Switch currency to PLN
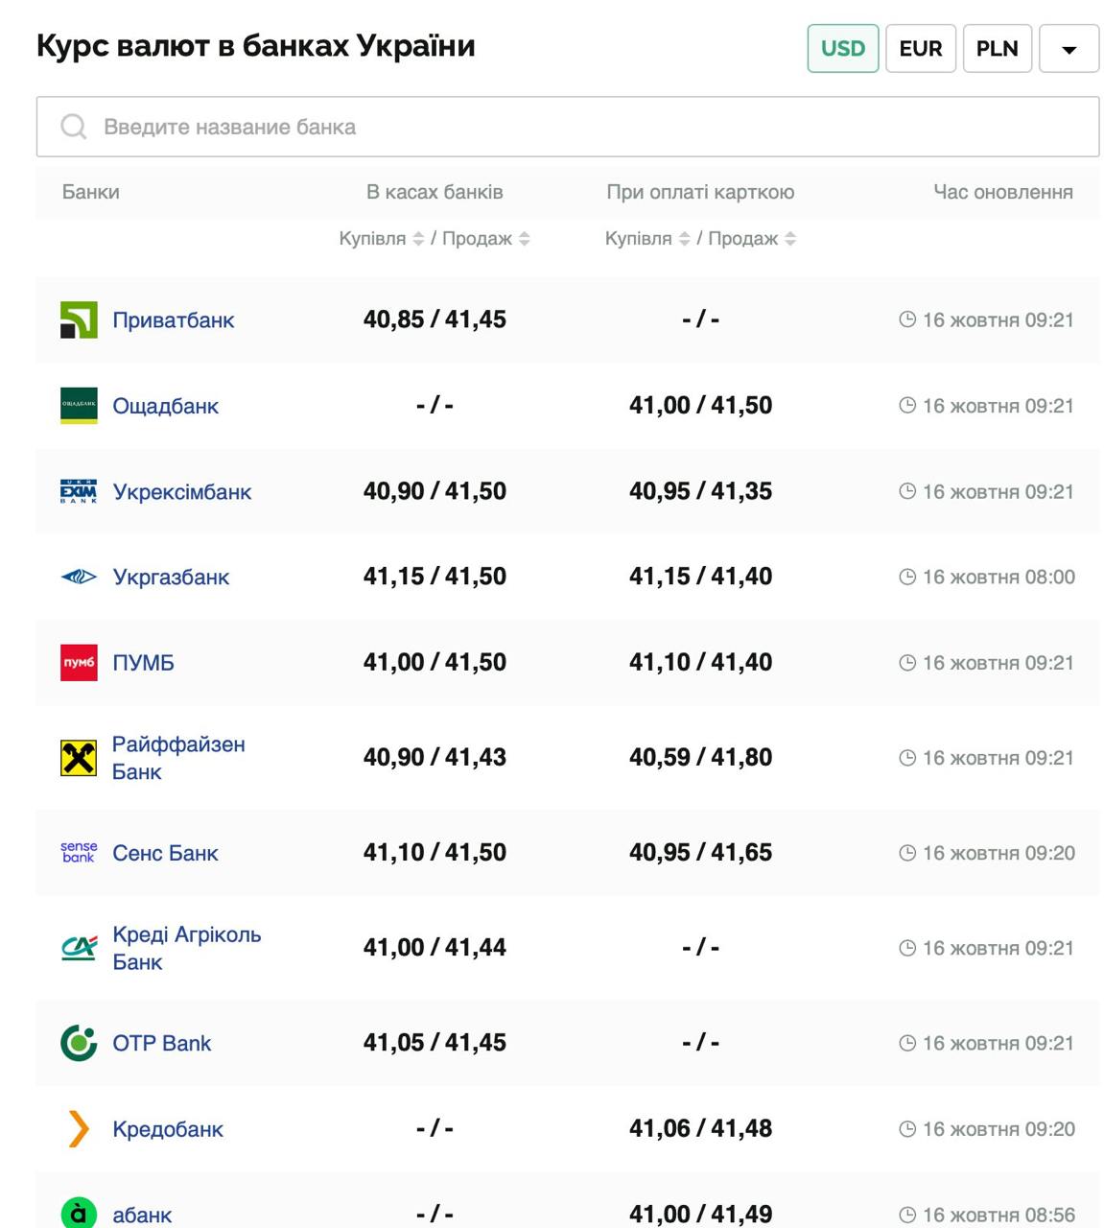The height and width of the screenshot is (1228, 1104). [997, 49]
